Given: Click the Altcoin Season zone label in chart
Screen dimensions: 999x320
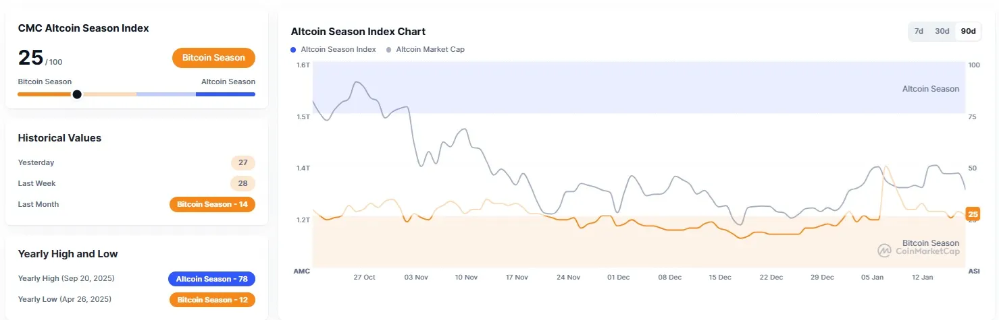Looking at the screenshot, I should click(930, 89).
